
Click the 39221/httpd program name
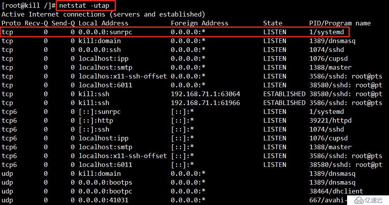[331, 120]
